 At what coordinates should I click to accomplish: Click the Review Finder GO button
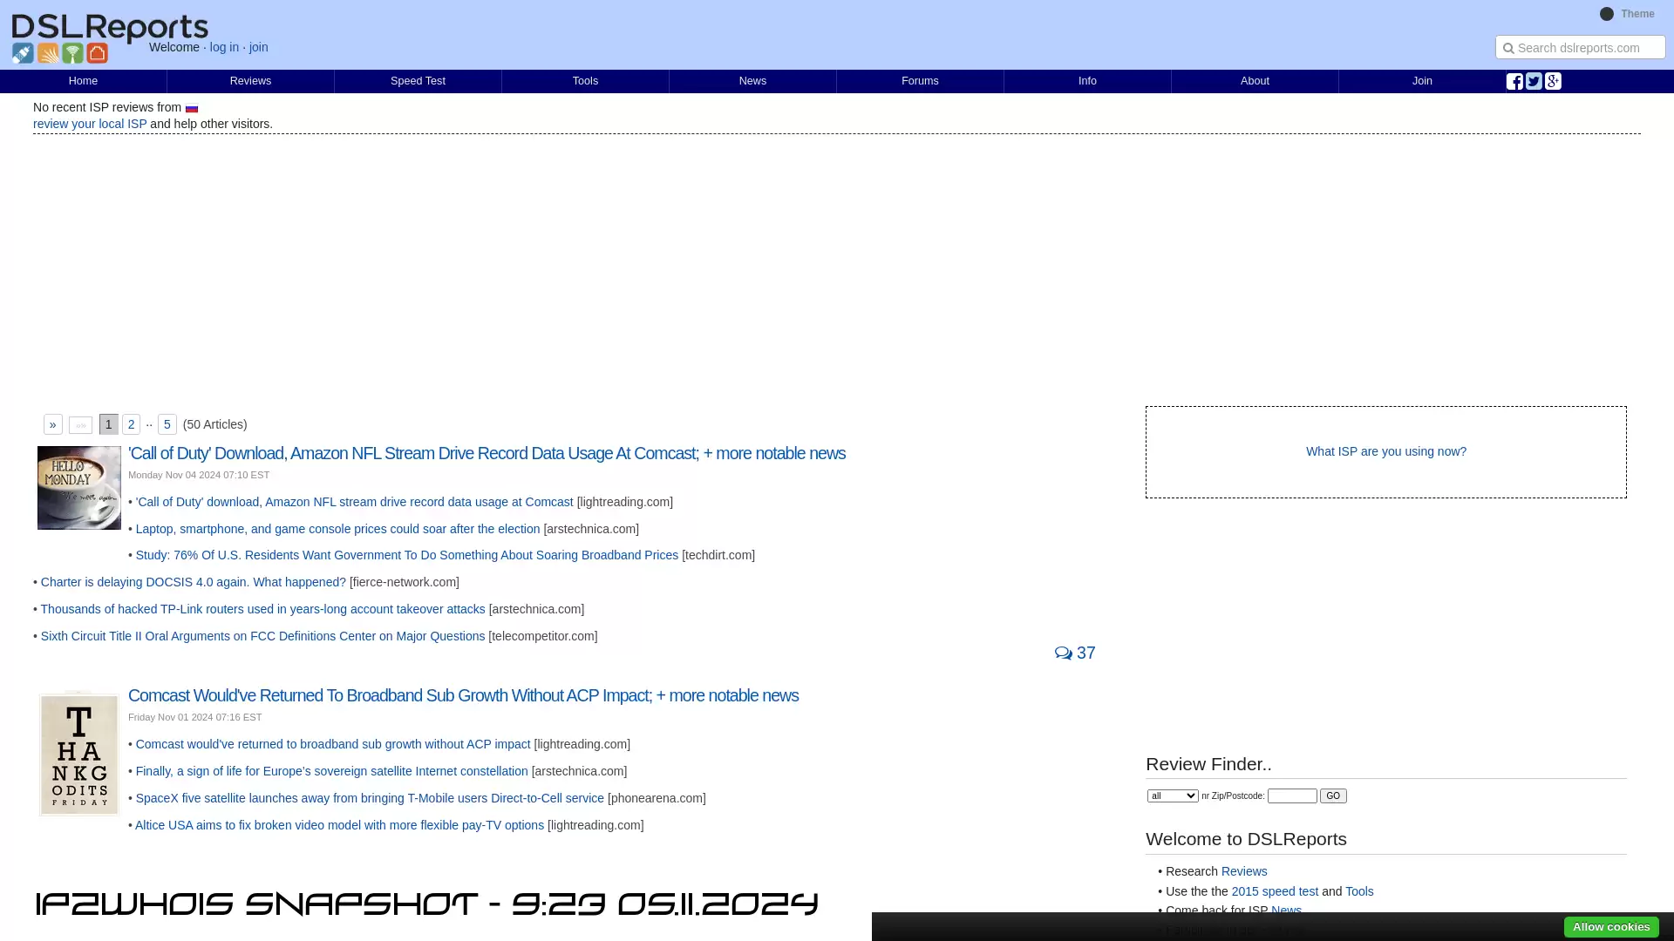click(1333, 795)
